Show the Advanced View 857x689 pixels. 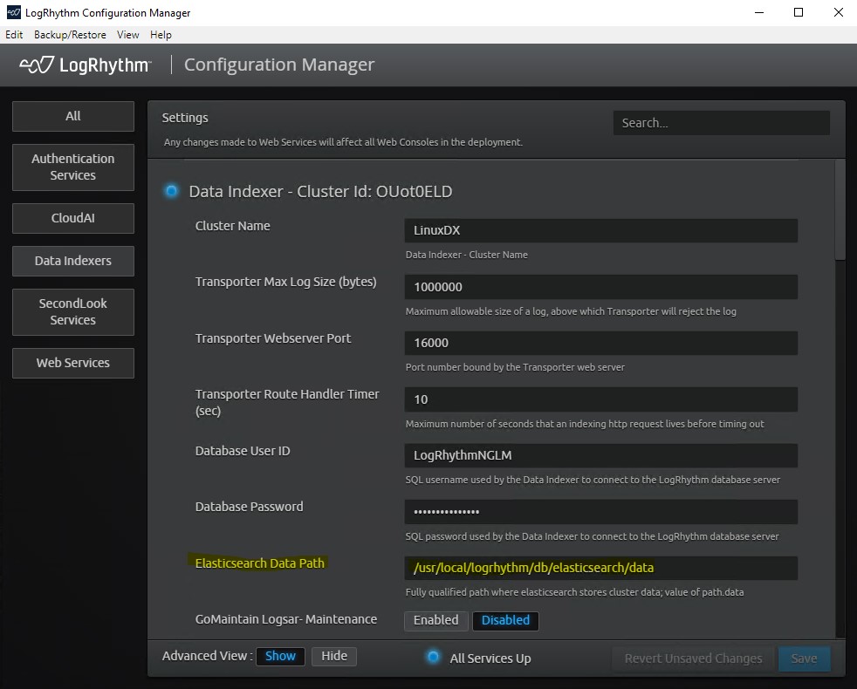[280, 656]
